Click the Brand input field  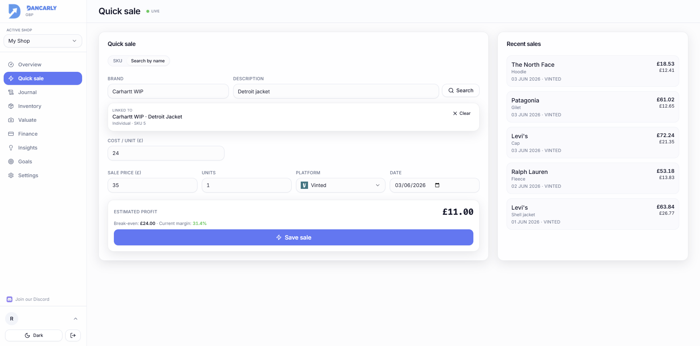168,92
